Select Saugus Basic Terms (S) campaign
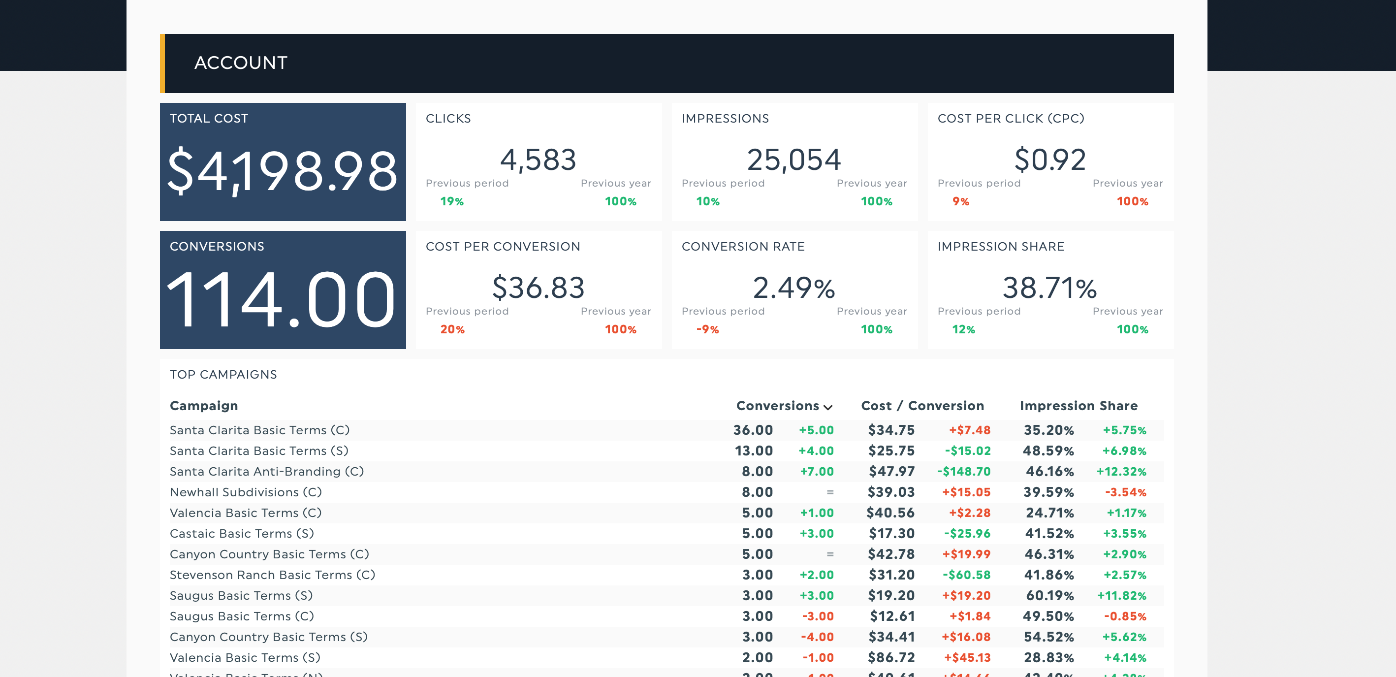This screenshot has height=677, width=1396. [x=241, y=596]
